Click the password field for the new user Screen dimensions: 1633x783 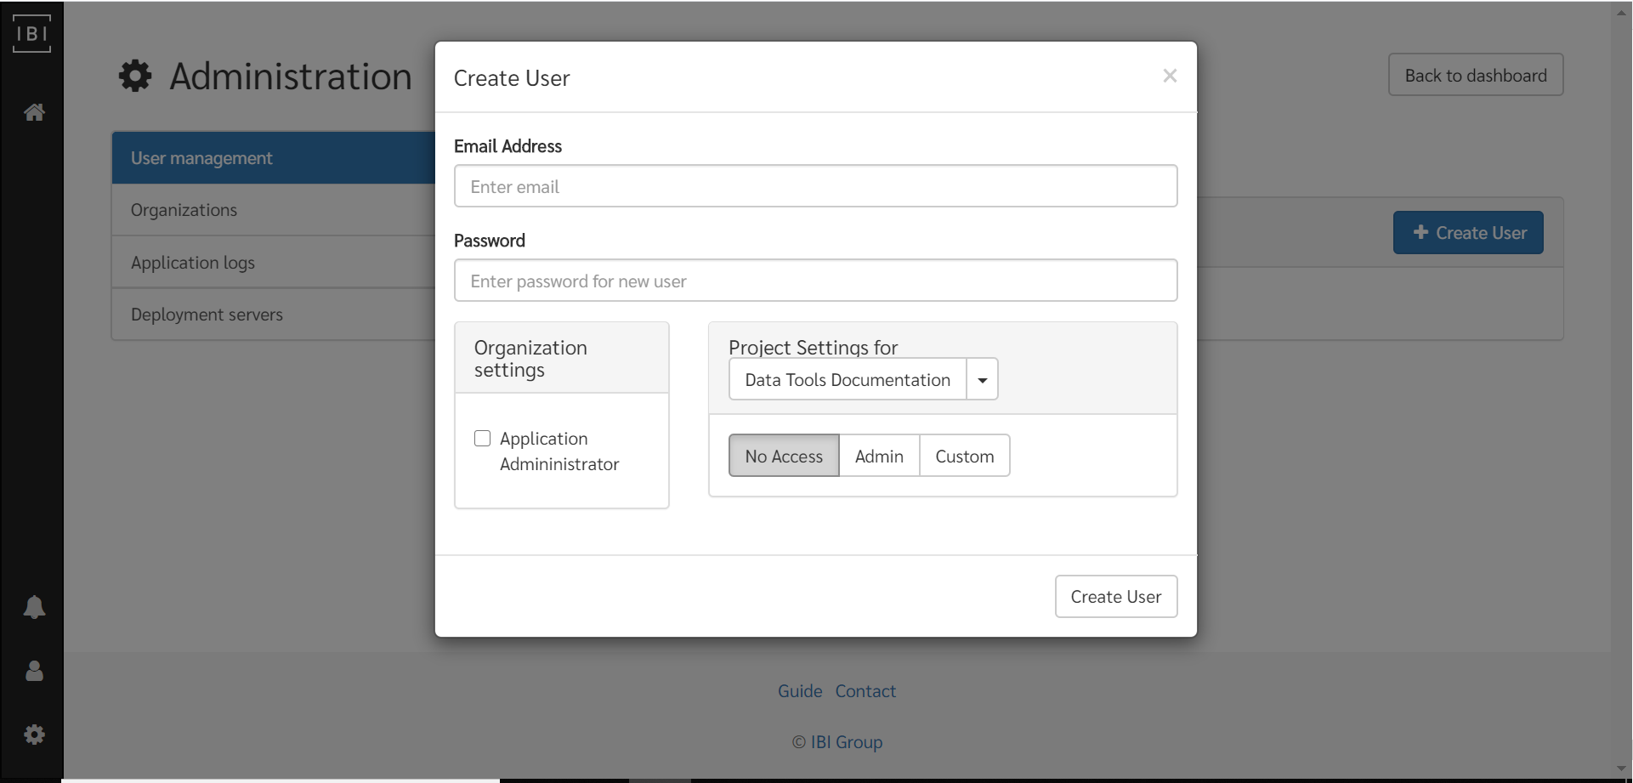(815, 281)
